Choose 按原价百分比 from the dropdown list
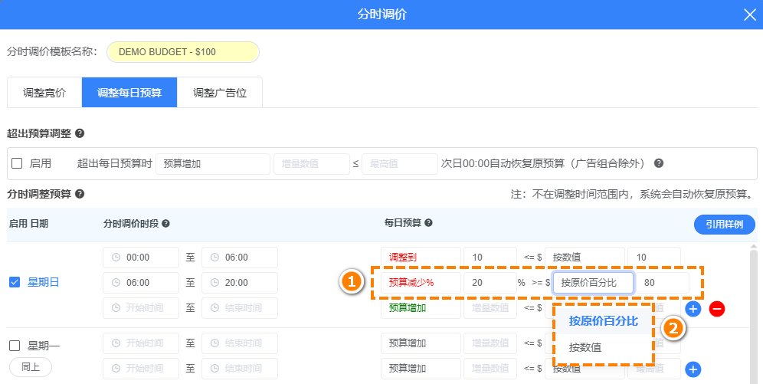 [604, 321]
